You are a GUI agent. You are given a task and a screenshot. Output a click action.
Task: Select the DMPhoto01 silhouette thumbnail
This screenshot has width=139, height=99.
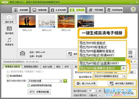point(27,22)
